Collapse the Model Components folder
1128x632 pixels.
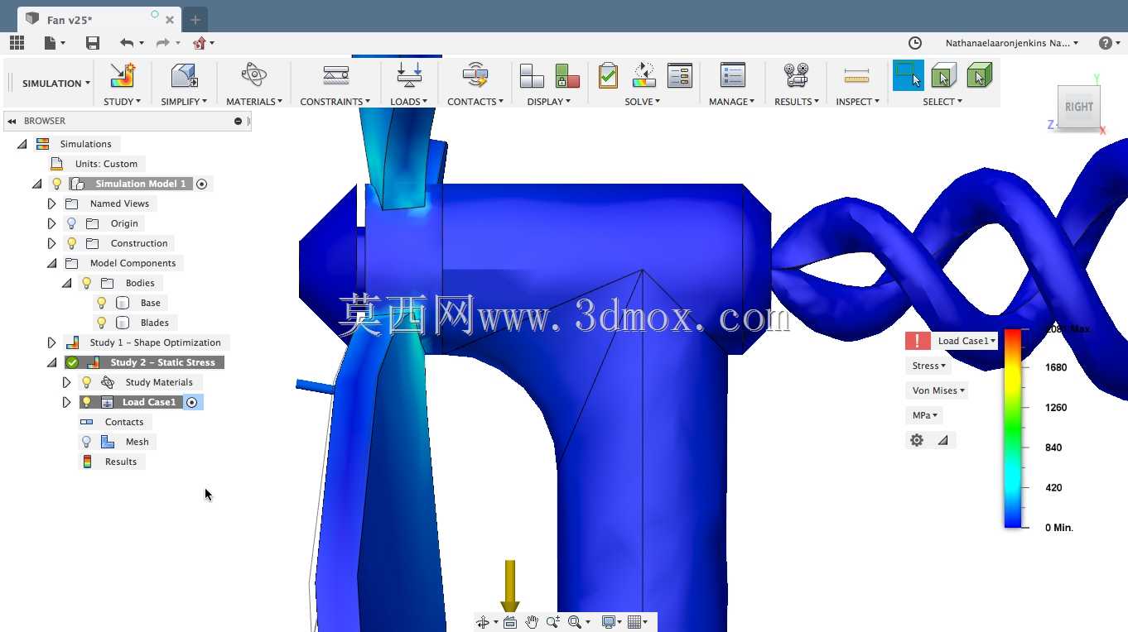[51, 263]
